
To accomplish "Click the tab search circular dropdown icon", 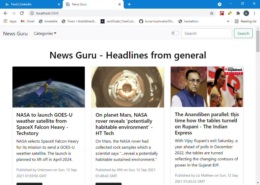I will click(x=220, y=4).
